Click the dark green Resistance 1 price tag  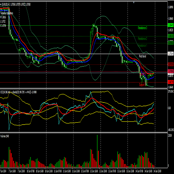[171, 43]
